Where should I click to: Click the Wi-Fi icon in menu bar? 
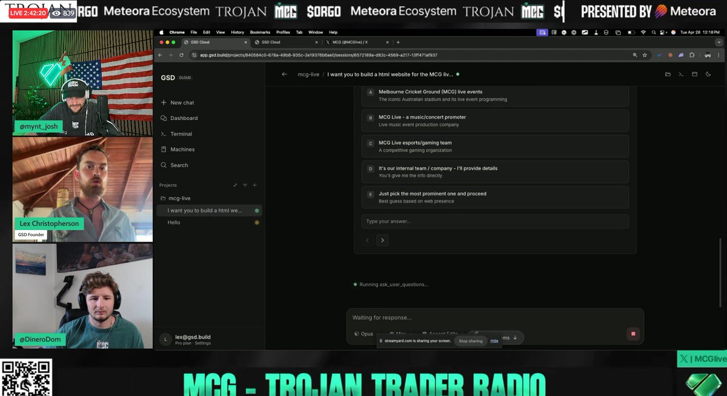click(643, 32)
